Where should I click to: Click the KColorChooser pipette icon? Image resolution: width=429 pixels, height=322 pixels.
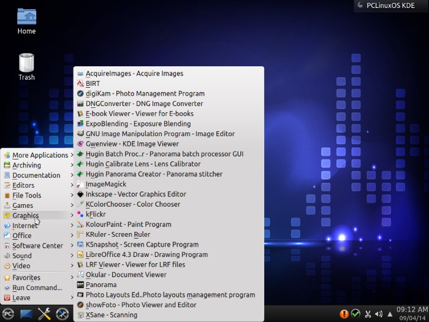(80, 204)
